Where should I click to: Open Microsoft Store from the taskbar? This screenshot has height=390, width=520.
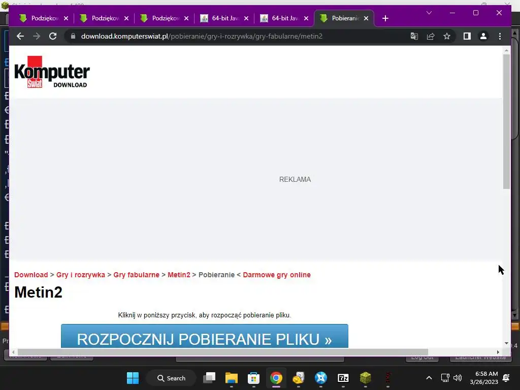[x=254, y=378]
